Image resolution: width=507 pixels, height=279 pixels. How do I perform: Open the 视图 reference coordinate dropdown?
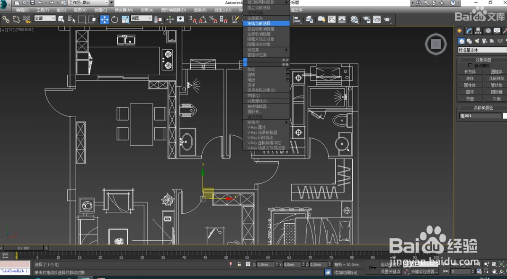pyautogui.click(x=141, y=18)
